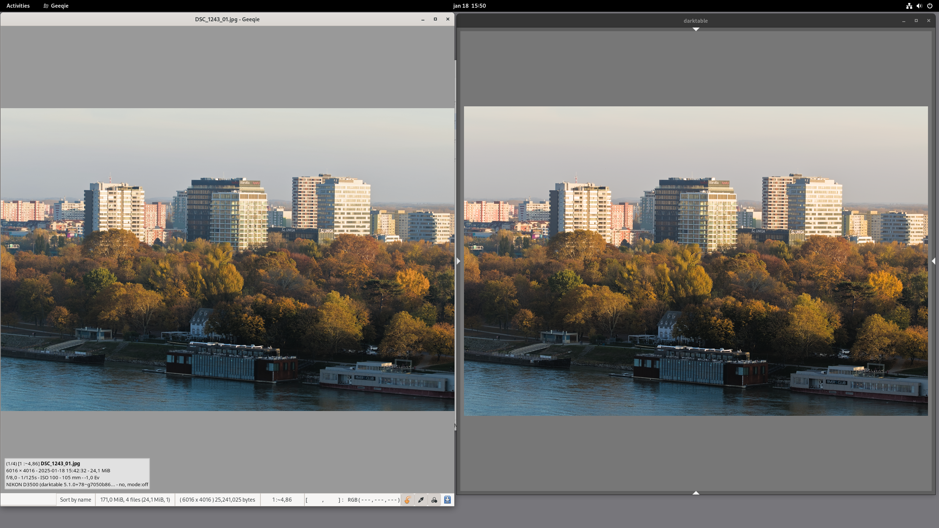939x528 pixels.
Task: Toggle Exif rotate icon in Geeqie status bar
Action: pos(408,500)
